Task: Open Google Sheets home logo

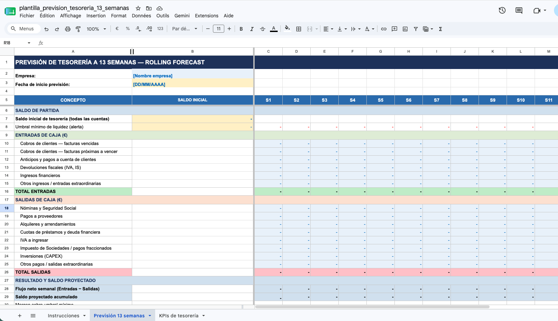Action: coord(10,11)
